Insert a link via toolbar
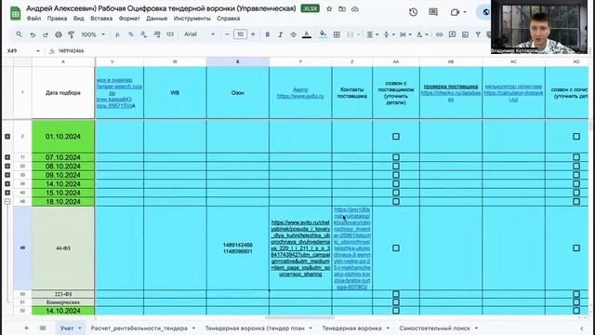The image size is (595, 335). tap(440, 34)
